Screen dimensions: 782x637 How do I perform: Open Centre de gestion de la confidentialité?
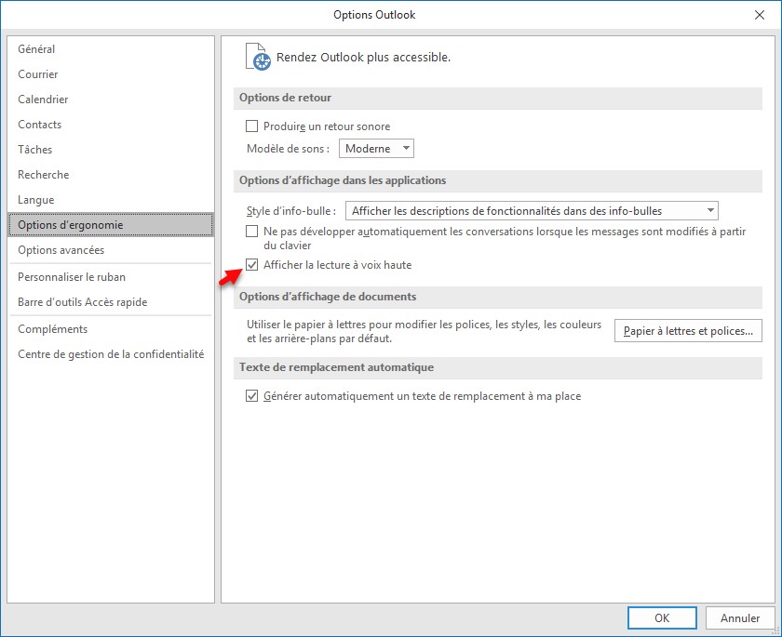(111, 354)
